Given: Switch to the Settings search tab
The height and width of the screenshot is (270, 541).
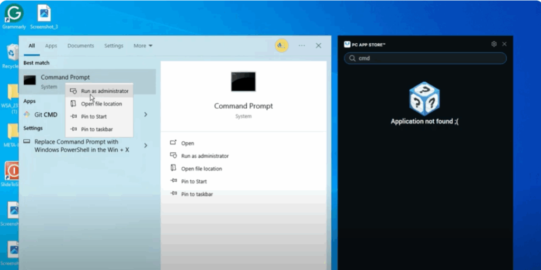Looking at the screenshot, I should [114, 46].
